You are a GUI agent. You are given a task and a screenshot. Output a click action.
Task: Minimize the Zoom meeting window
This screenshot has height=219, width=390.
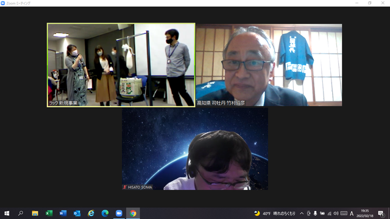click(x=357, y=3)
